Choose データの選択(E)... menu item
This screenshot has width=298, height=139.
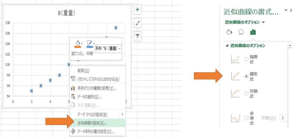click(x=98, y=97)
